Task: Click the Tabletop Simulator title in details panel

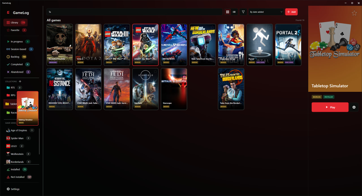Action: [x=330, y=86]
